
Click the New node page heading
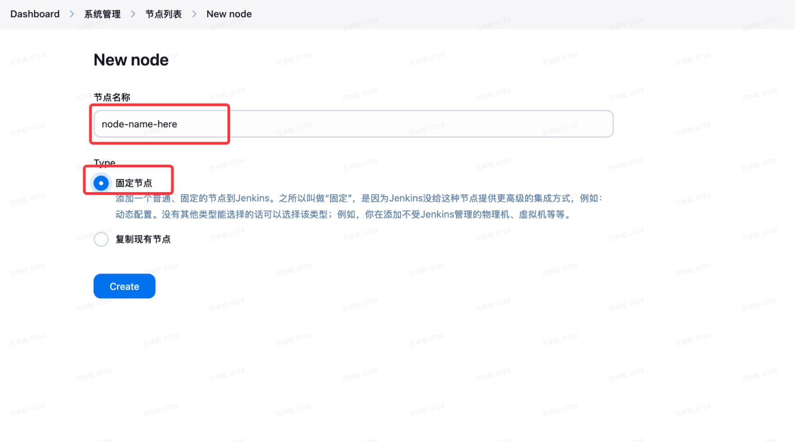pyautogui.click(x=131, y=59)
